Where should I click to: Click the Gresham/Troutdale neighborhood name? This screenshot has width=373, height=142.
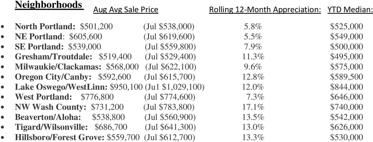(54, 56)
